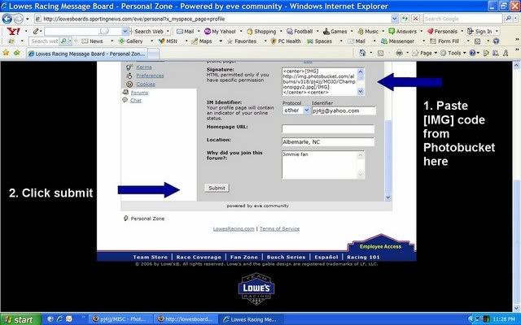
Task: Expand the address bar history dropdown
Action: pyautogui.click(x=394, y=19)
